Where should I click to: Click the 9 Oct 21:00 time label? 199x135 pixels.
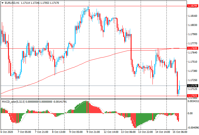[93, 132]
